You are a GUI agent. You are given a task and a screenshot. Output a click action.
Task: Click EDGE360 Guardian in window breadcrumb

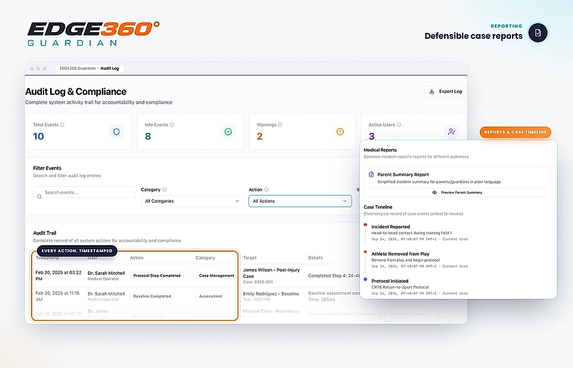click(x=78, y=68)
